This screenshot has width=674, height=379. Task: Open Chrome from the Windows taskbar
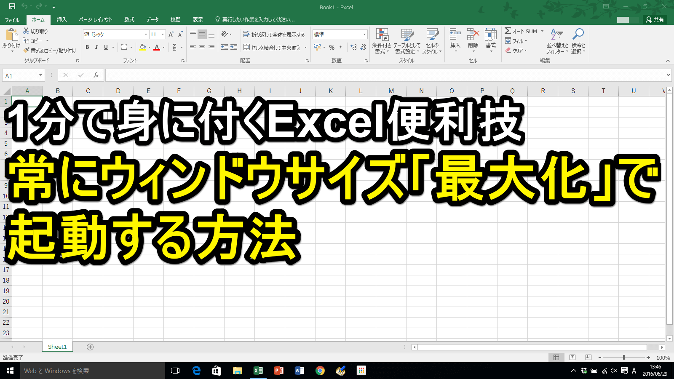pyautogui.click(x=320, y=371)
